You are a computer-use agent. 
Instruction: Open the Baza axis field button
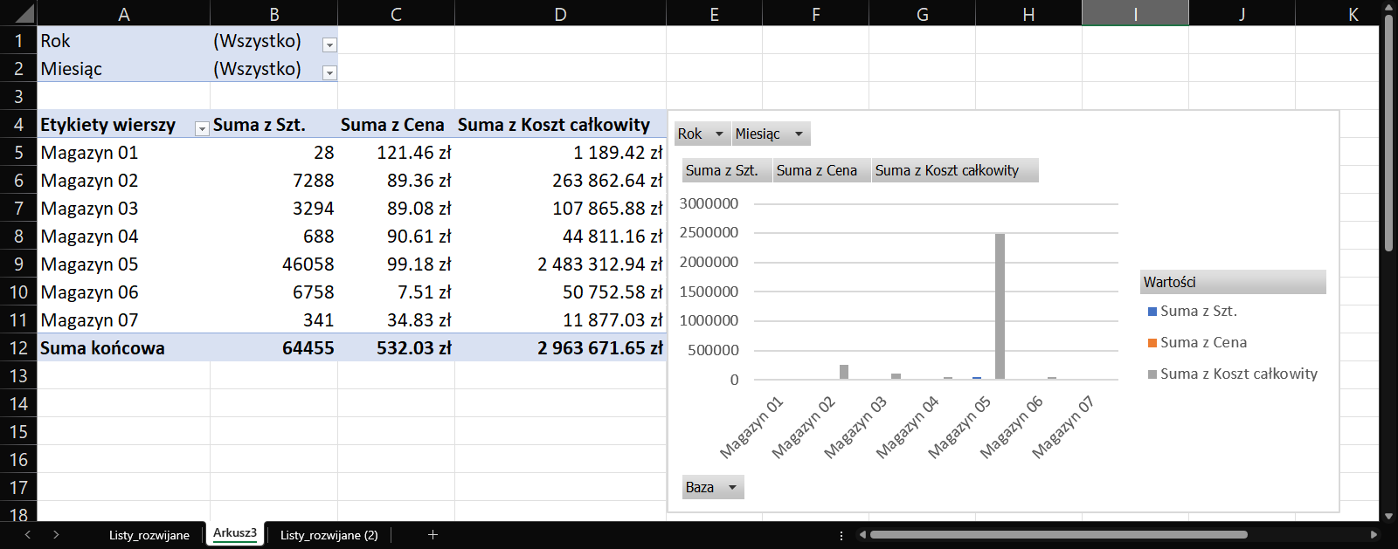712,487
